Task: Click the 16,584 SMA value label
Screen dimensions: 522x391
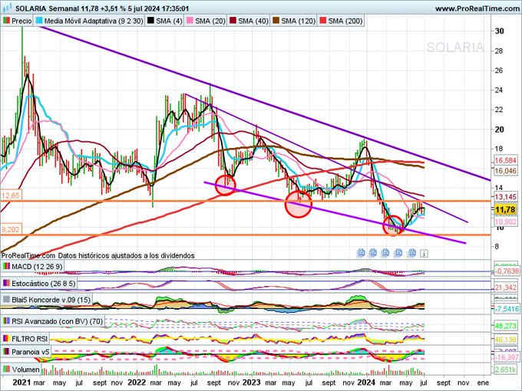Action: (x=505, y=160)
